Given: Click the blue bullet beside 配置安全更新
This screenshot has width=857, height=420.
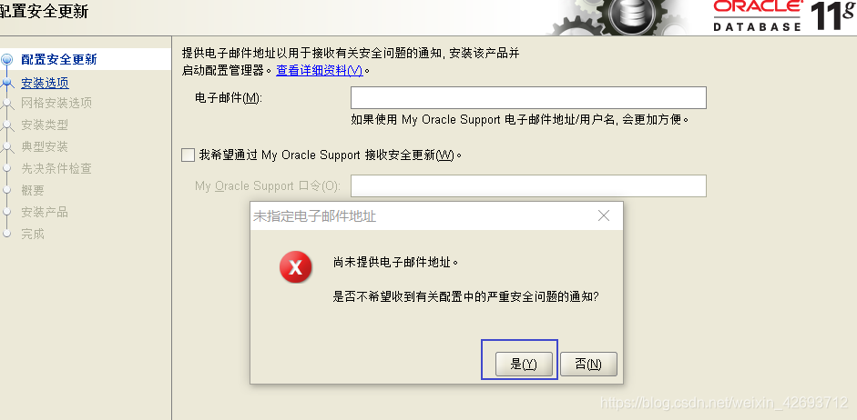Looking at the screenshot, I should click(x=6, y=59).
